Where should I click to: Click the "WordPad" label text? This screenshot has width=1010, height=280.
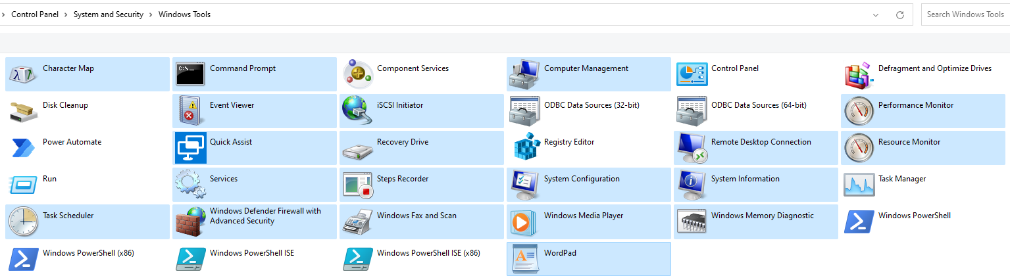560,252
